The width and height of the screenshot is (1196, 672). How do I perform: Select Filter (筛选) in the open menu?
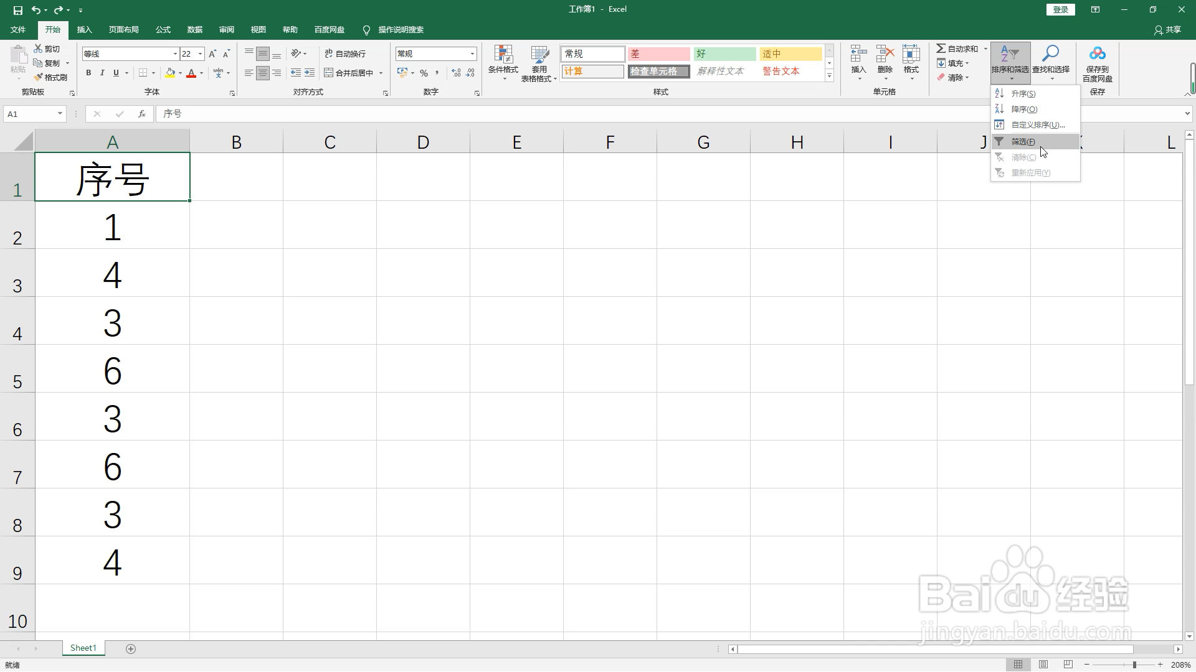click(x=1023, y=142)
